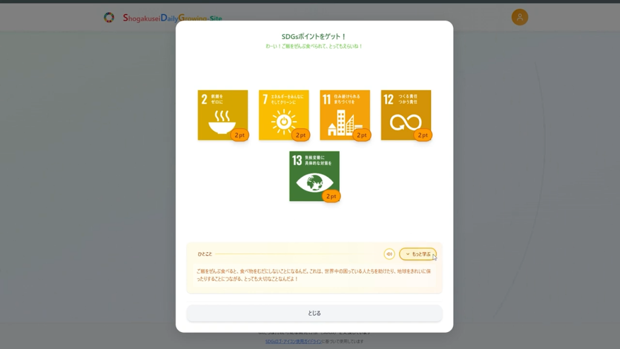Click the 2pt badge on SDG 11 tile
The width and height of the screenshot is (620, 349).
[x=362, y=135]
